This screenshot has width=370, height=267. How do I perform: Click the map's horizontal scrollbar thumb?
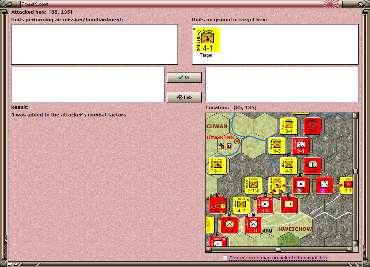tap(279, 249)
